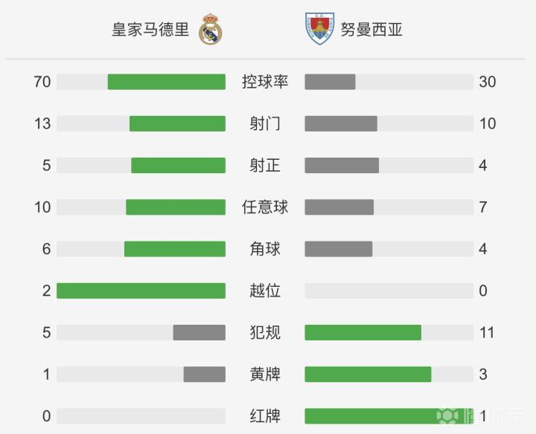The height and width of the screenshot is (434, 536).
Task: Select the 任意球 free kicks label
Action: point(265,207)
